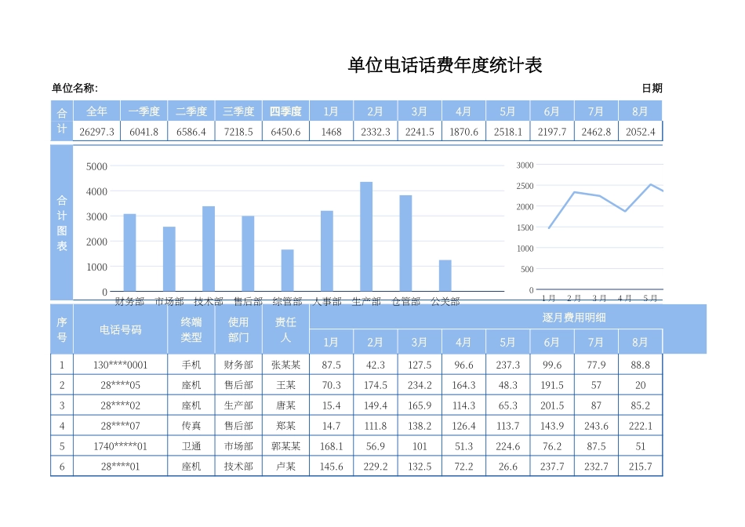The height and width of the screenshot is (527, 745).
Task: Select sequence number 6 in the 序号 column
Action: (x=59, y=466)
